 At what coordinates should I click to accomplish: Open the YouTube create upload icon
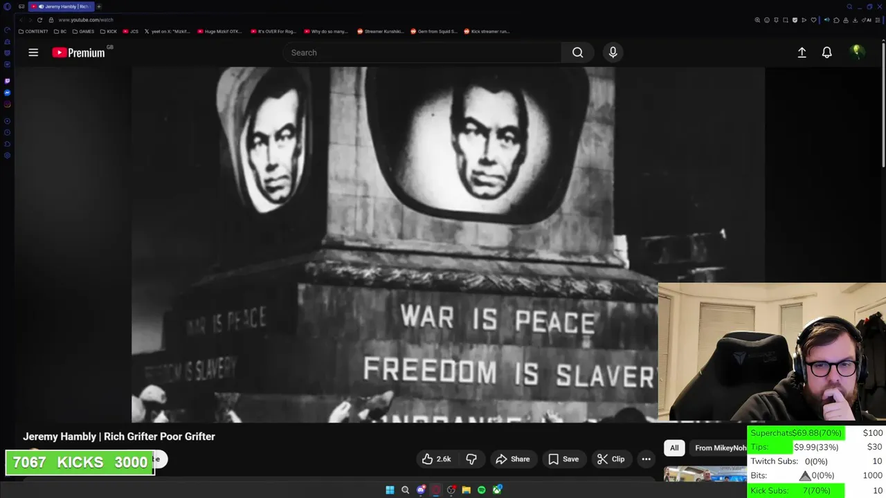pyautogui.click(x=802, y=53)
